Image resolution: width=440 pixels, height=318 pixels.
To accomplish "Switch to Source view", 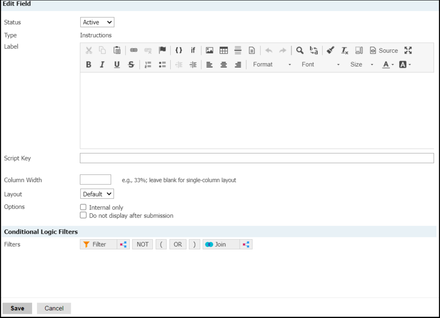I will (384, 51).
